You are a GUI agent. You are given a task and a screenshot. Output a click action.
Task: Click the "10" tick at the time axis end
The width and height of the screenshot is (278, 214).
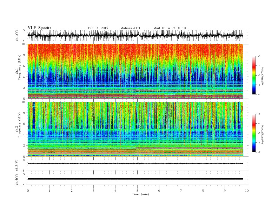(247, 191)
